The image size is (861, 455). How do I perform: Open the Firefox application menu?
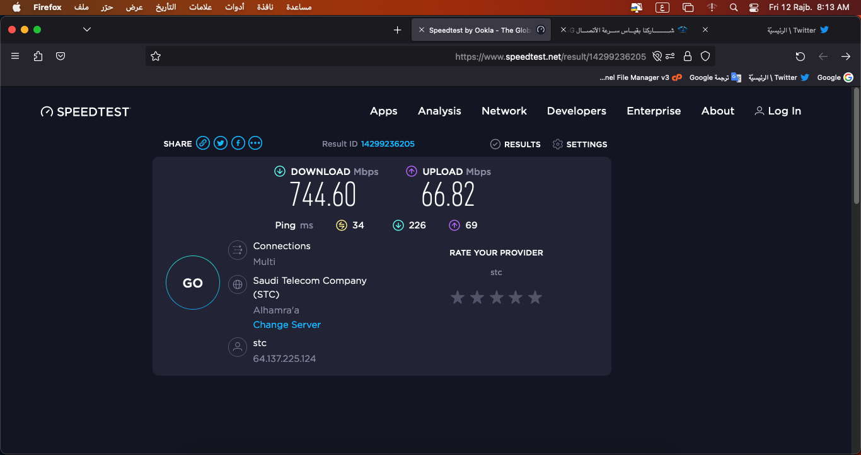(x=47, y=8)
